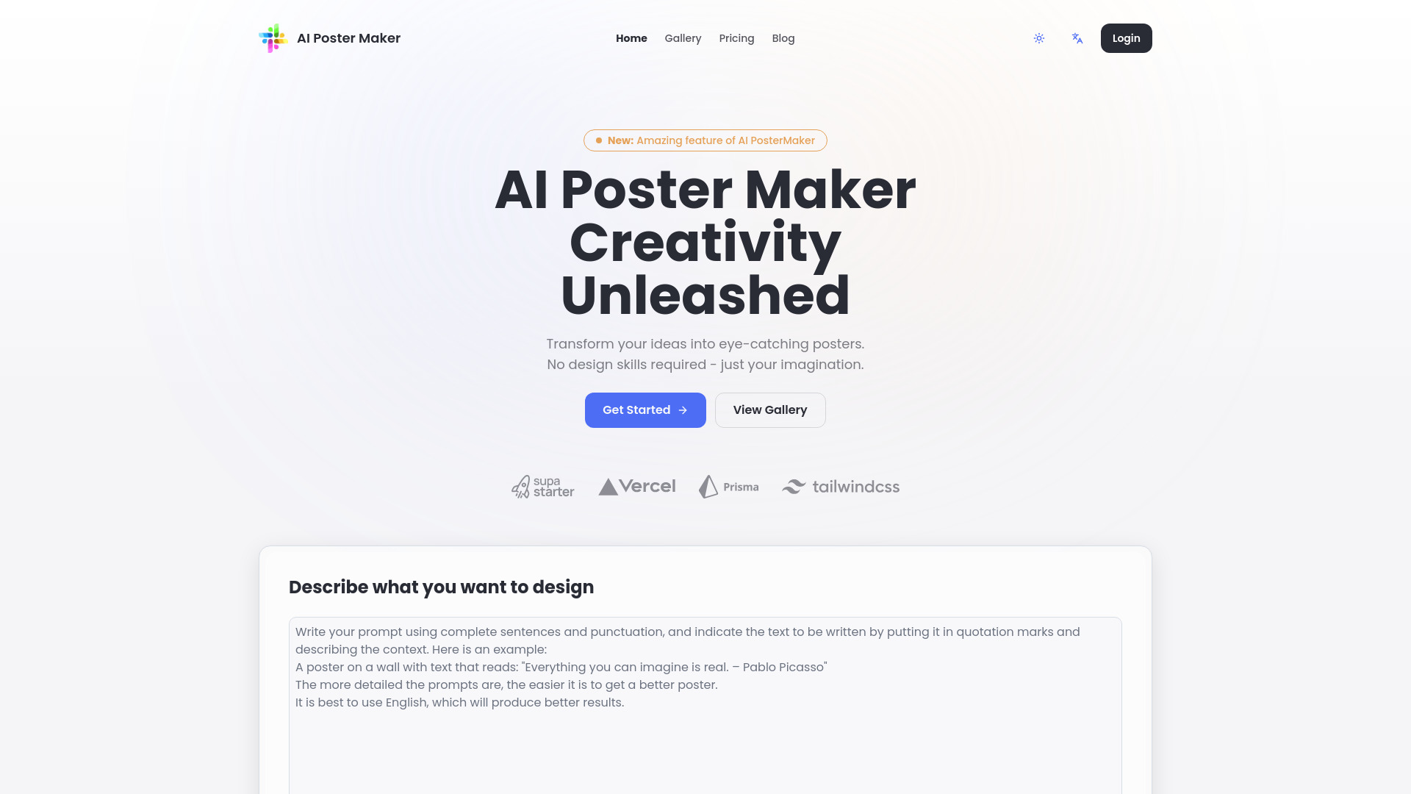Click the AI Poster Maker logo icon

(273, 37)
